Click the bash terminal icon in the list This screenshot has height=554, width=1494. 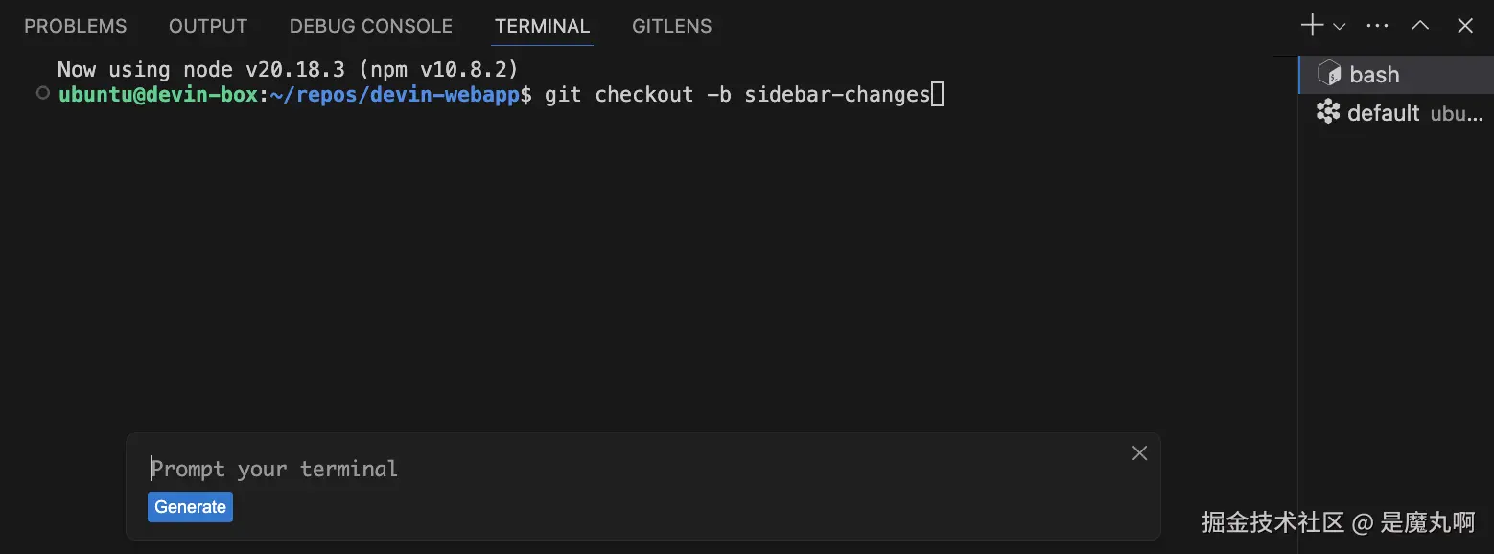coord(1328,74)
